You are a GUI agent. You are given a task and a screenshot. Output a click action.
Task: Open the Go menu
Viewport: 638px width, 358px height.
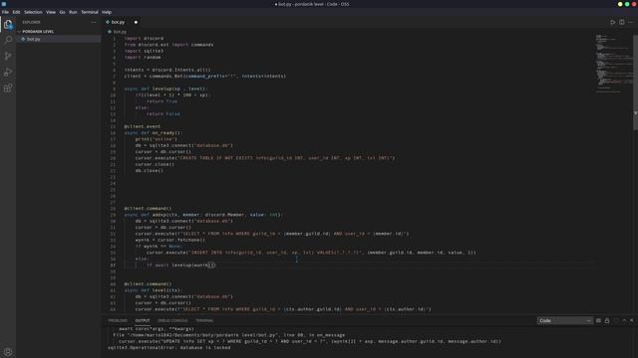coord(62,12)
